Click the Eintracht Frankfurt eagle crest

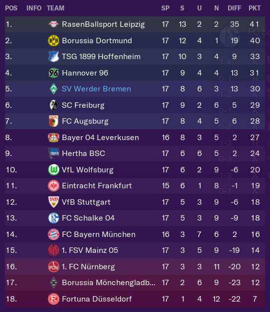[x=53, y=186]
